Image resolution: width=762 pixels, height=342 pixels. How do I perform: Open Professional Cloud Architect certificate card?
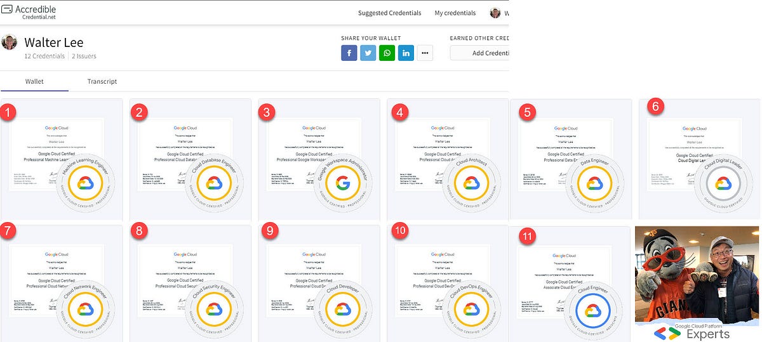(x=448, y=159)
